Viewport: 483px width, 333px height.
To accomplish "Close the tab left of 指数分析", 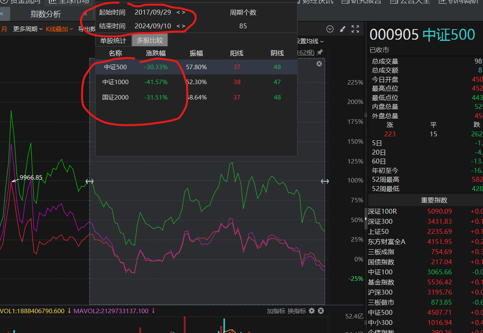I will click(x=2, y=14).
